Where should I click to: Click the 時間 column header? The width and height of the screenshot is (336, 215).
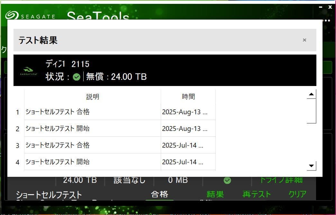tap(188, 96)
